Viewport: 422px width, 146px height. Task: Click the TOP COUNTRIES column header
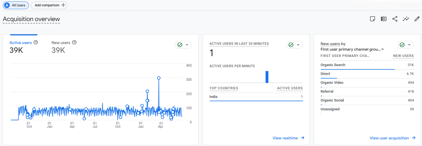(x=224, y=88)
